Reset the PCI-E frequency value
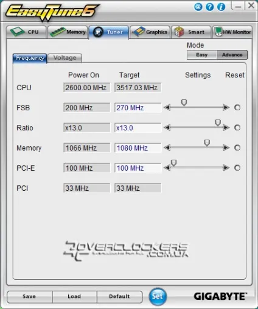 click(237, 168)
